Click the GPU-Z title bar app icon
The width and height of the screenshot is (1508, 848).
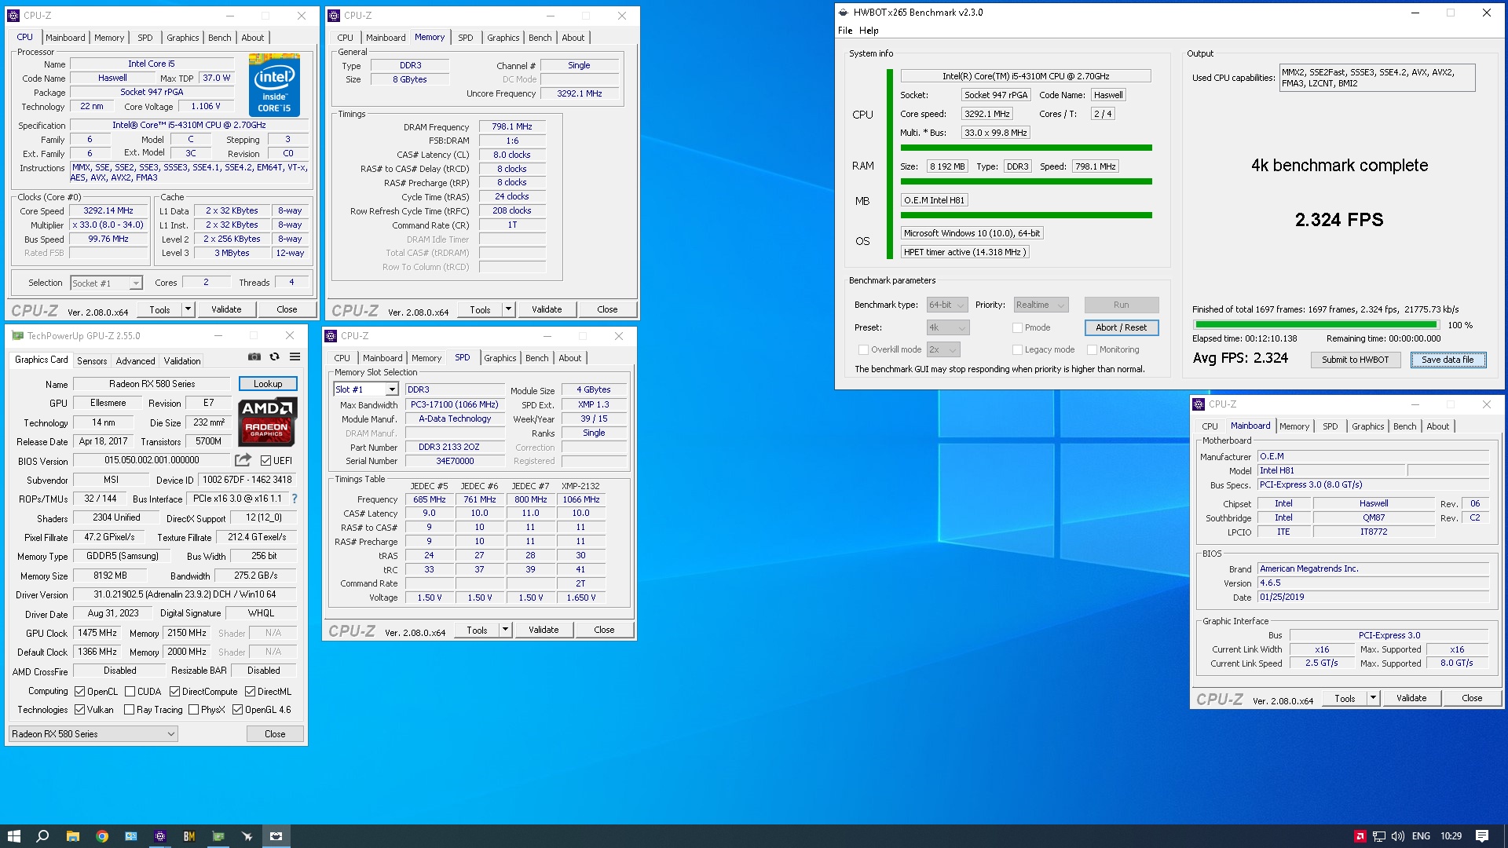(17, 335)
